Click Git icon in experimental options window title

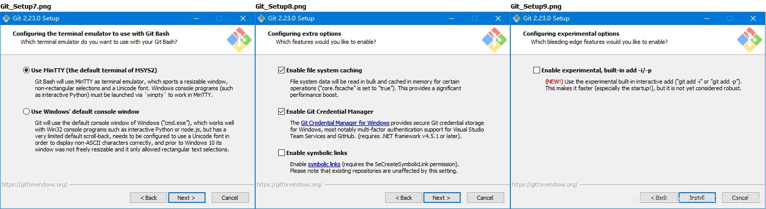pos(516,18)
